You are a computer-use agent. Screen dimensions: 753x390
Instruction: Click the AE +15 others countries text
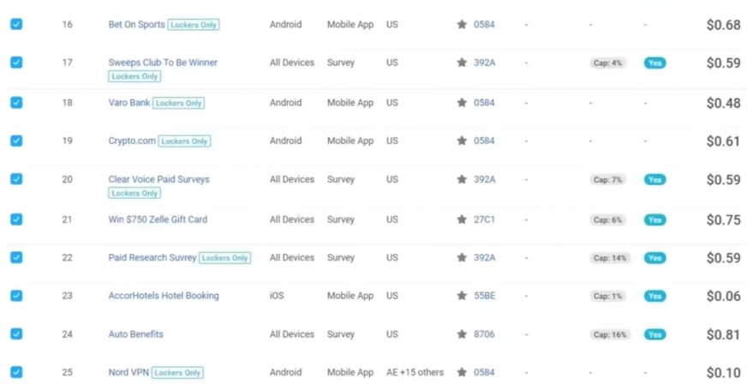415,373
